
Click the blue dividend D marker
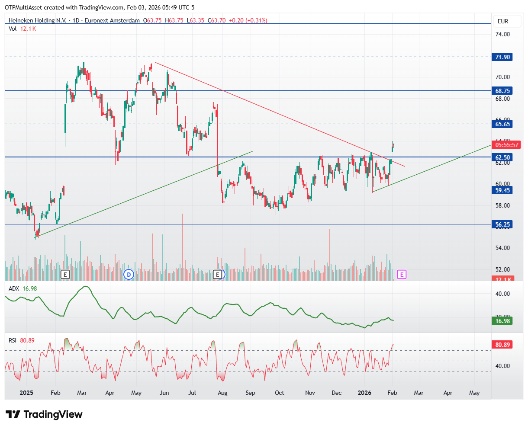pyautogui.click(x=128, y=274)
